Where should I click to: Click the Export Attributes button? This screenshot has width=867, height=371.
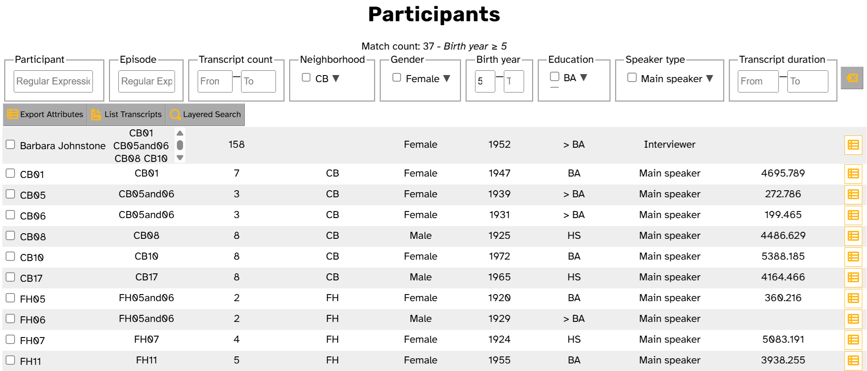point(45,115)
